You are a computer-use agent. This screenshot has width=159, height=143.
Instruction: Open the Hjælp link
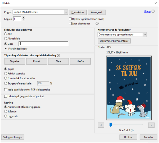(147, 11)
